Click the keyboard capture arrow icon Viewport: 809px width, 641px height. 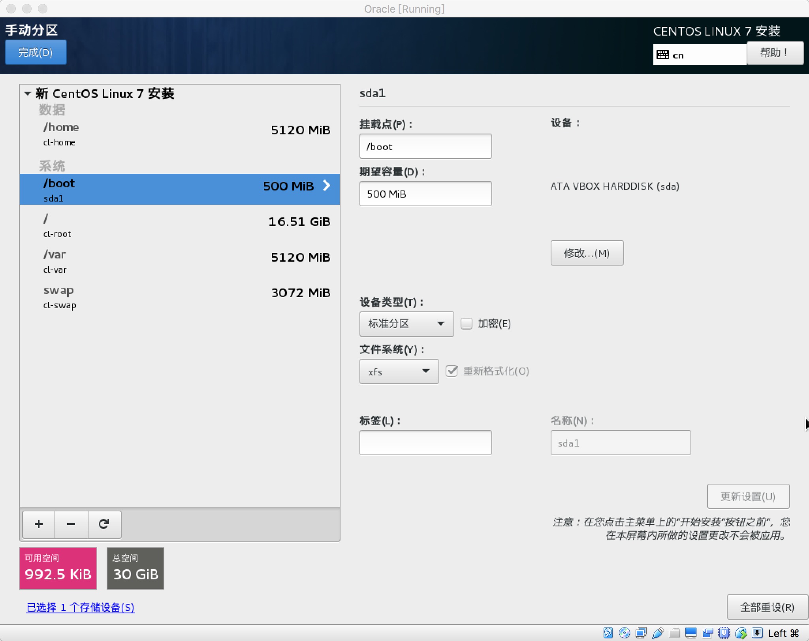pyautogui.click(x=757, y=633)
